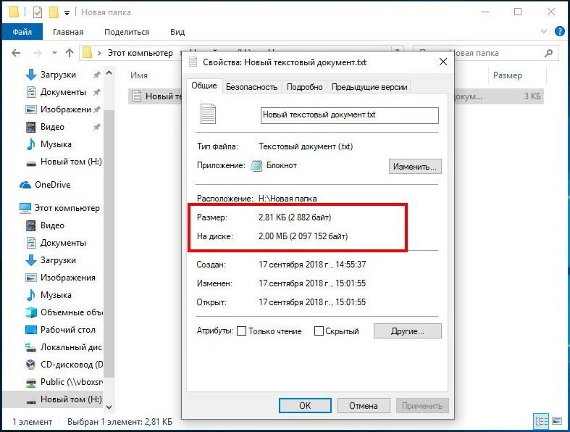The height and width of the screenshot is (432, 570).
Task: Open pinned Видео in quick access
Action: tap(52, 127)
